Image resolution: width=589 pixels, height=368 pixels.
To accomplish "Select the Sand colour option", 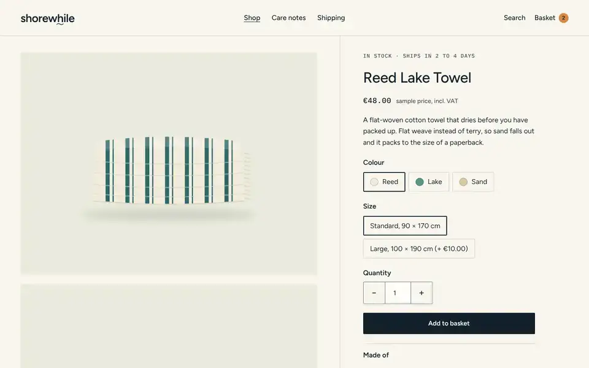I will point(473,182).
